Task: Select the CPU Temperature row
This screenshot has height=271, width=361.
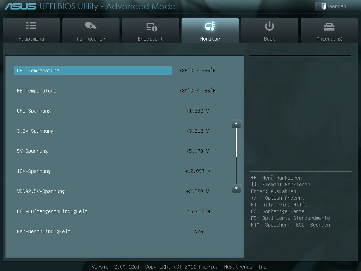Action: [93, 71]
